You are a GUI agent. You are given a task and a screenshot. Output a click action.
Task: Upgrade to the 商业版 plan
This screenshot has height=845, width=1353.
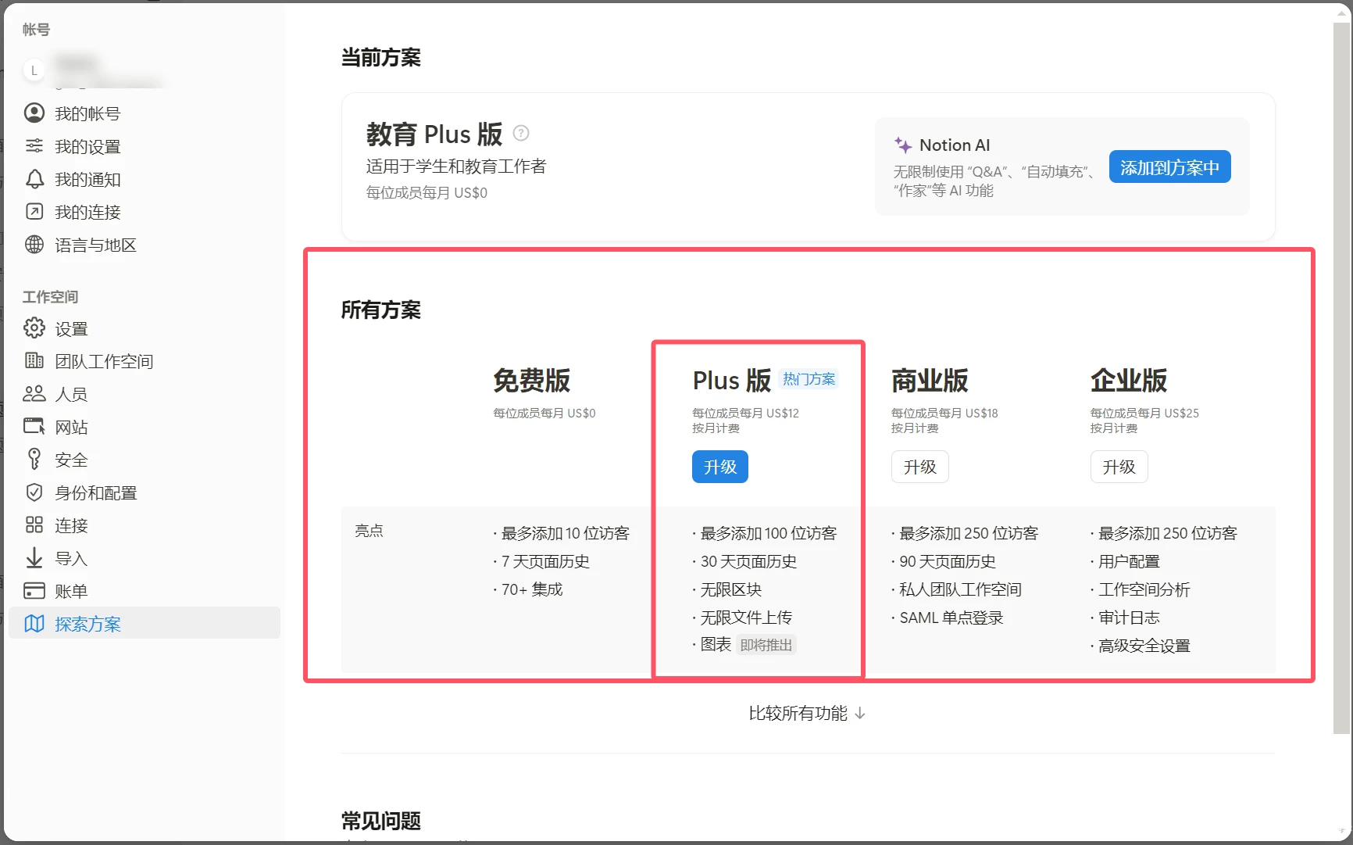[919, 467]
